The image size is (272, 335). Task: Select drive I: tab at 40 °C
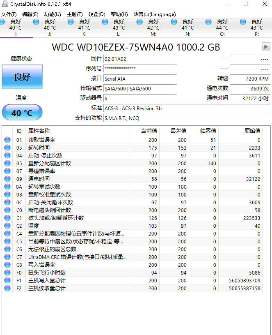16,28
